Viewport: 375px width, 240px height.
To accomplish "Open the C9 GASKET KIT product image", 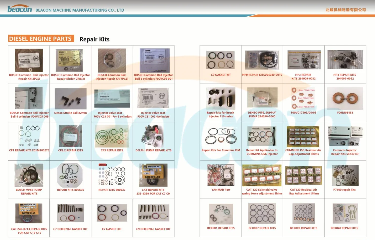I will click(x=220, y=60).
